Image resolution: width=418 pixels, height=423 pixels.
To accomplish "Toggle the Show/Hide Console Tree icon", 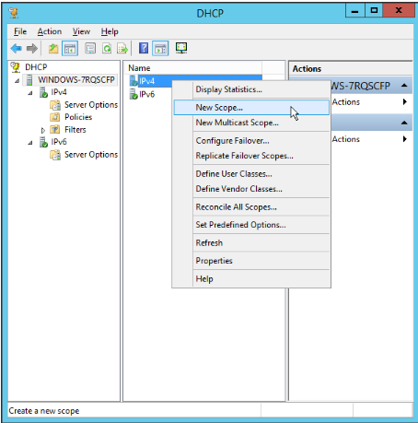I will (70, 49).
